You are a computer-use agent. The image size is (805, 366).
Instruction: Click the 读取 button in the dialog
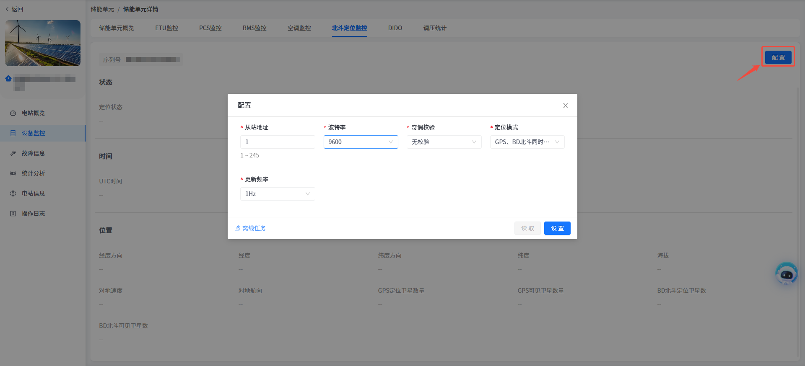tap(527, 228)
